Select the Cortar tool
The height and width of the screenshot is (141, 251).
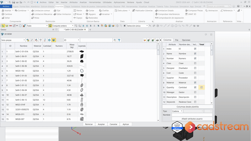pyautogui.click(x=90, y=10)
